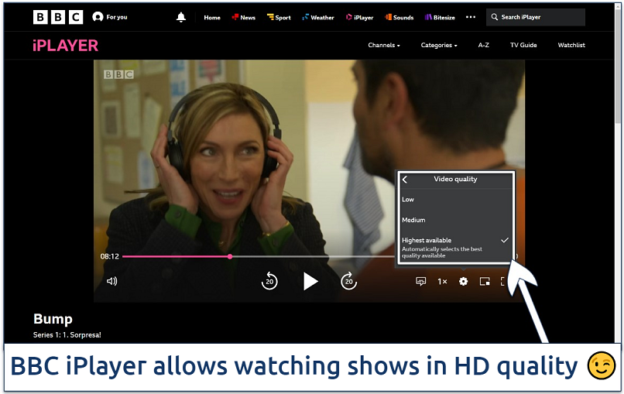Image resolution: width=624 pixels, height=394 pixels.
Task: Open the For you account link
Action: [110, 17]
